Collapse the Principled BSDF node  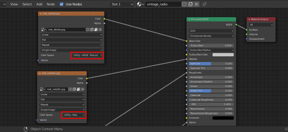(x=189, y=19)
